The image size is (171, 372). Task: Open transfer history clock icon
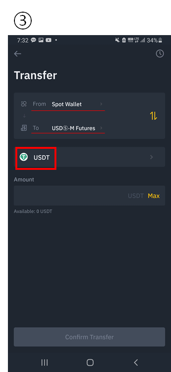point(160,54)
